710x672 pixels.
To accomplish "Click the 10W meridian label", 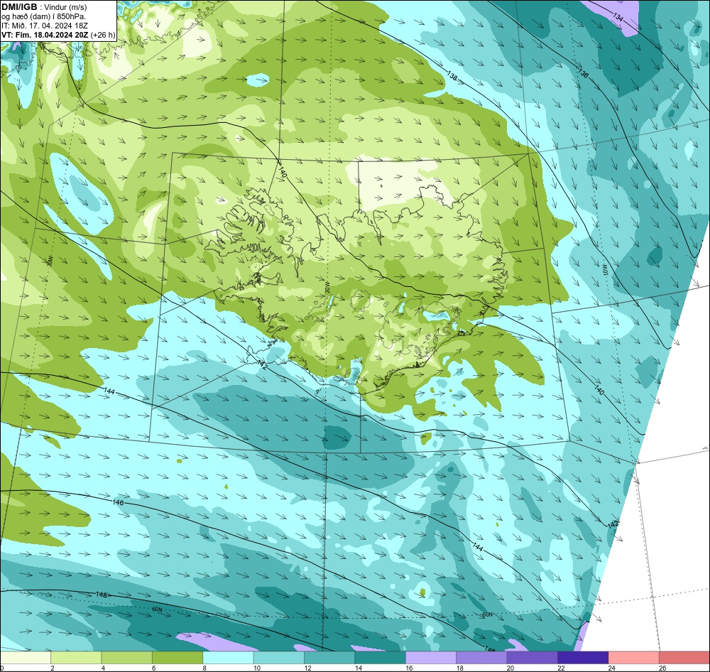I will (x=603, y=269).
